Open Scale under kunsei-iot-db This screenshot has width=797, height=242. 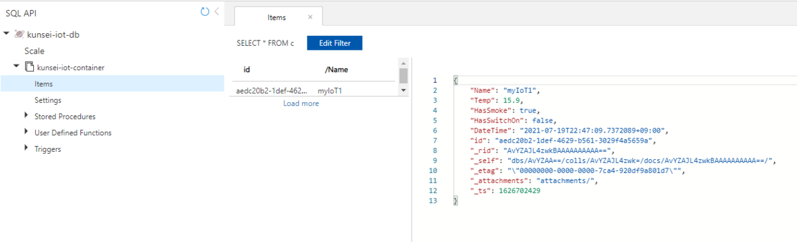35,51
